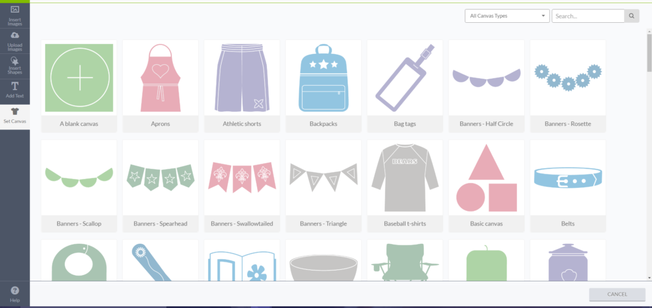
Task: Click the 'Bag tags' label
Action: pyautogui.click(x=404, y=124)
